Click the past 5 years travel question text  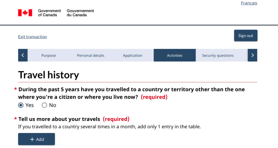coord(131,93)
